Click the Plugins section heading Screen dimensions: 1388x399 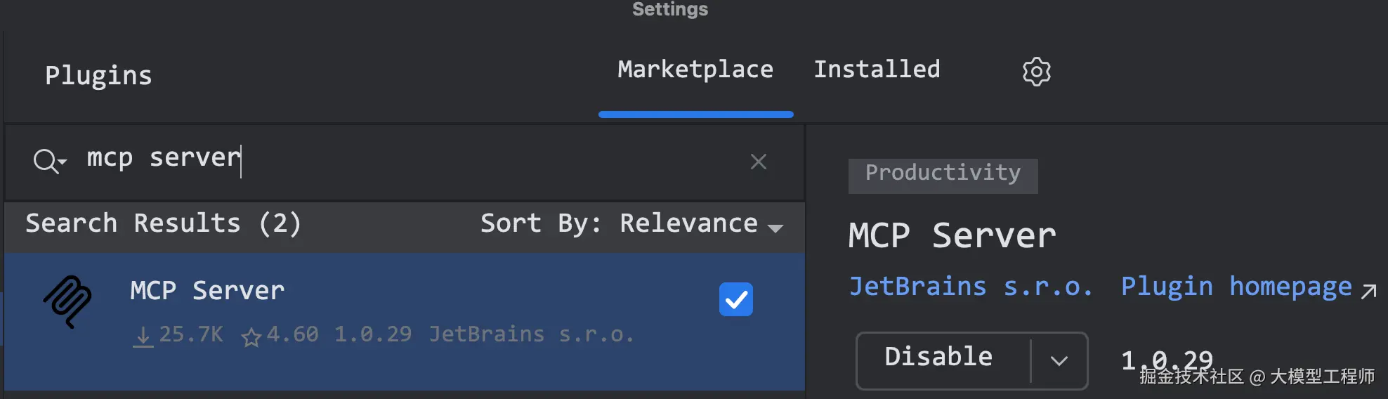(x=98, y=76)
